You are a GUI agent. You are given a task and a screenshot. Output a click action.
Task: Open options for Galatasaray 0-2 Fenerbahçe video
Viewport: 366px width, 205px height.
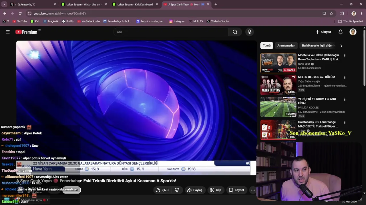tap(345, 122)
